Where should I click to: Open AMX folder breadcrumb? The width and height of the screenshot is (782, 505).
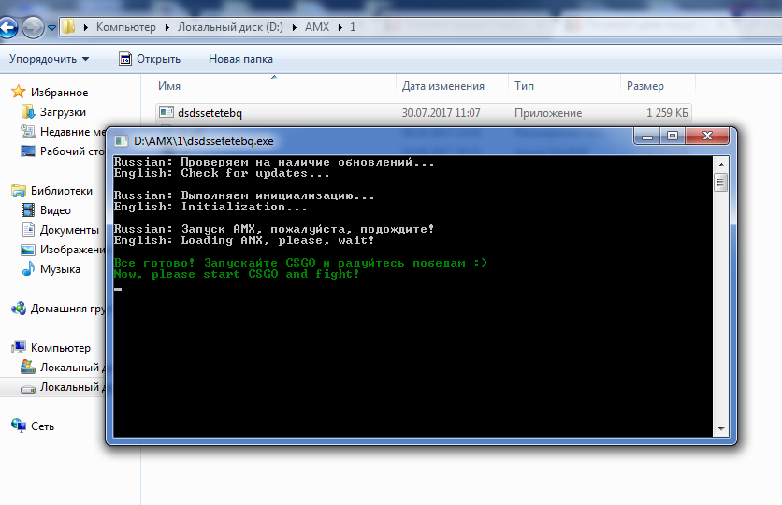coord(317,27)
